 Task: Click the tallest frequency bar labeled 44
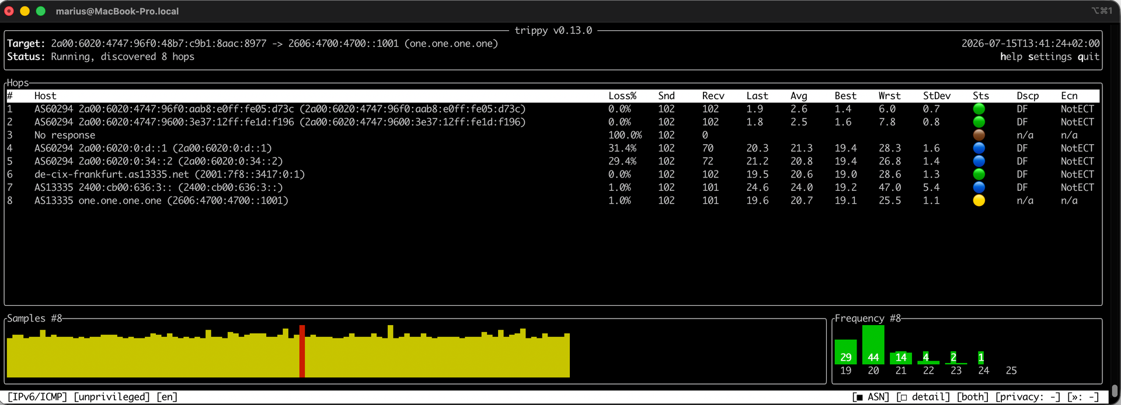[x=873, y=344]
